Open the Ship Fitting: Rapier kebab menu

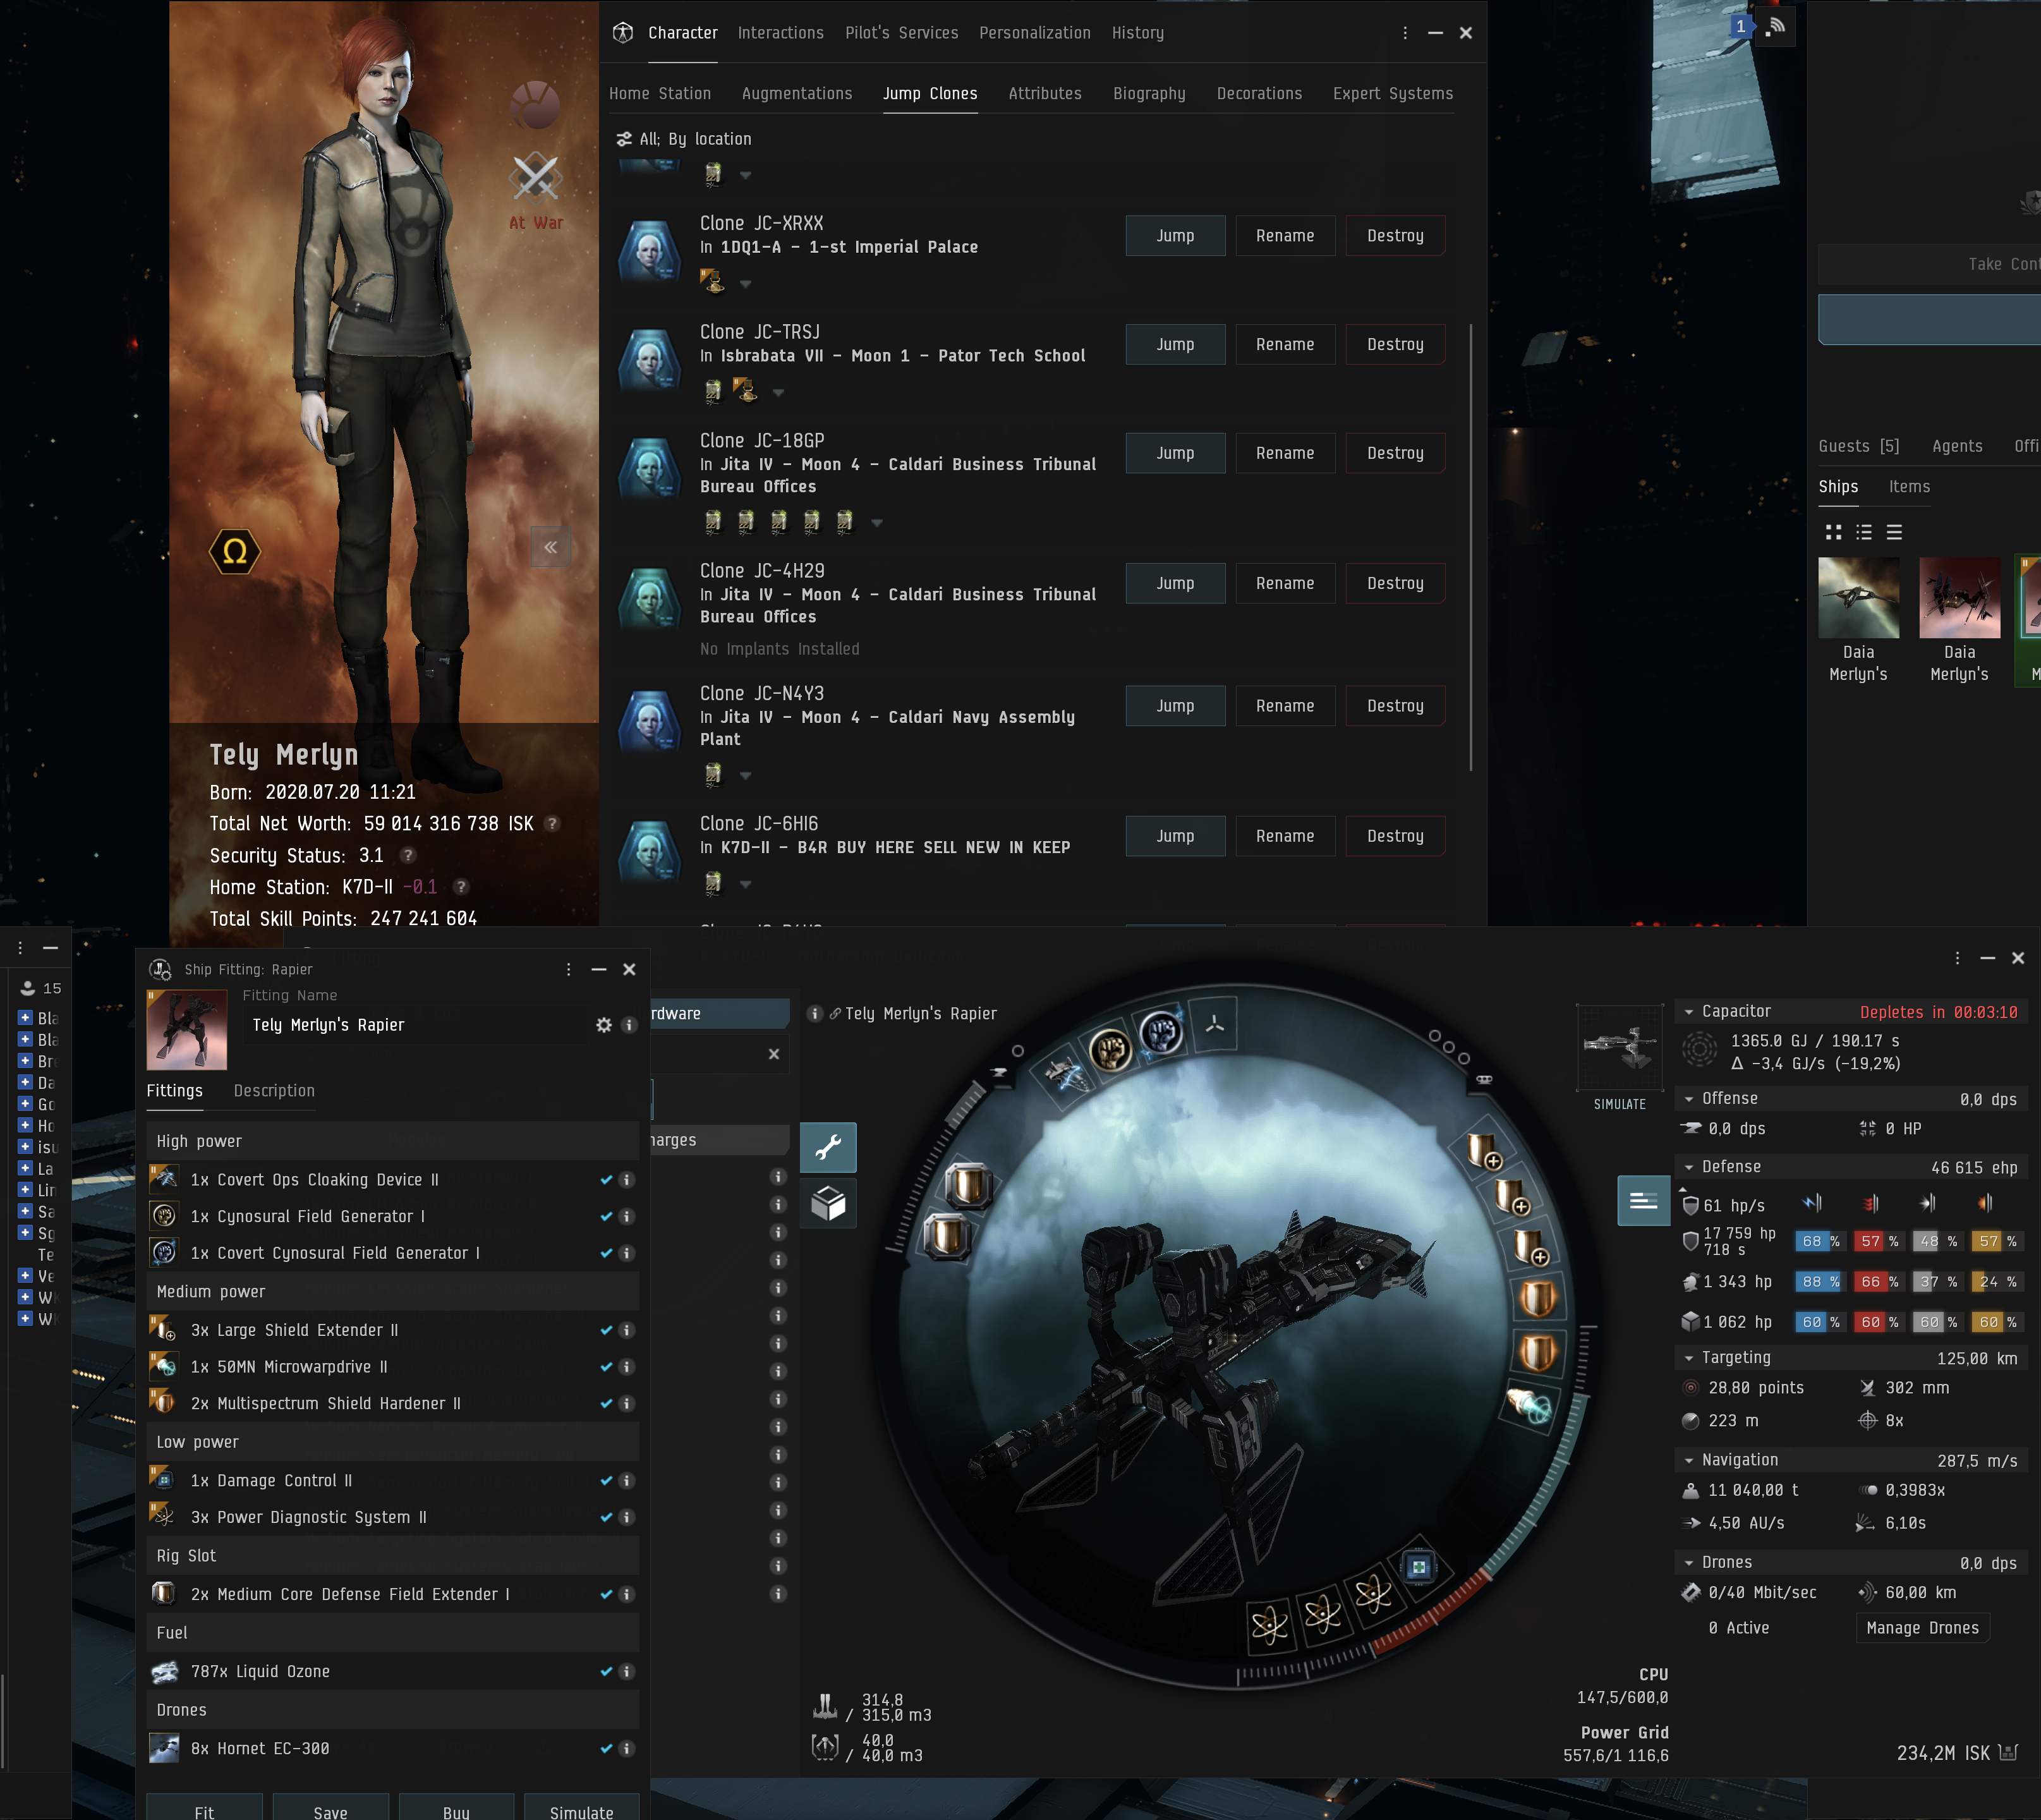568,969
